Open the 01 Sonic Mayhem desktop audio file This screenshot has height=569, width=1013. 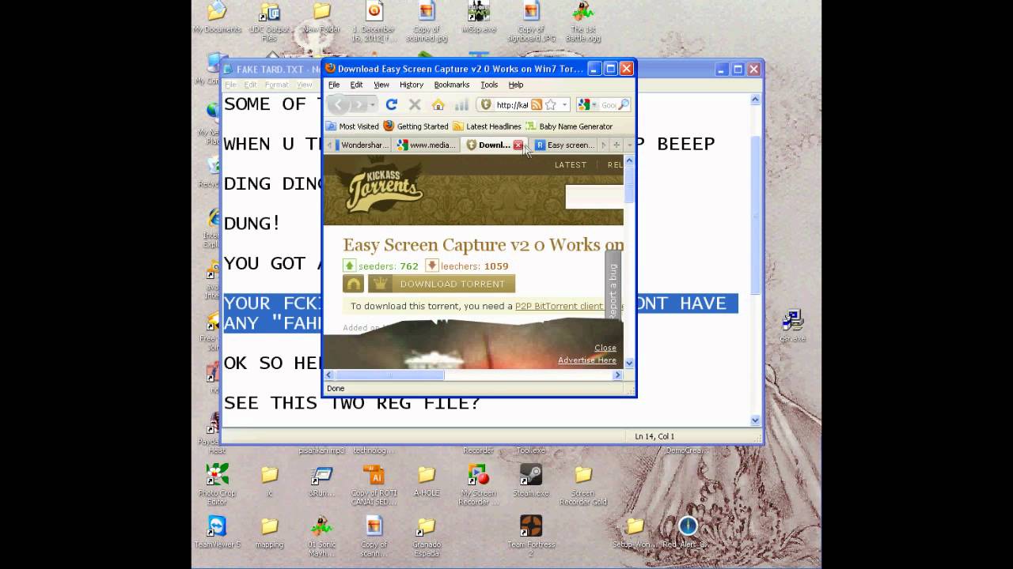click(321, 536)
